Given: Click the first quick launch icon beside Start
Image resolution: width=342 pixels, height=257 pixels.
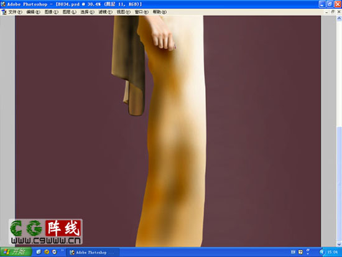Looking at the screenshot, I should (39, 252).
